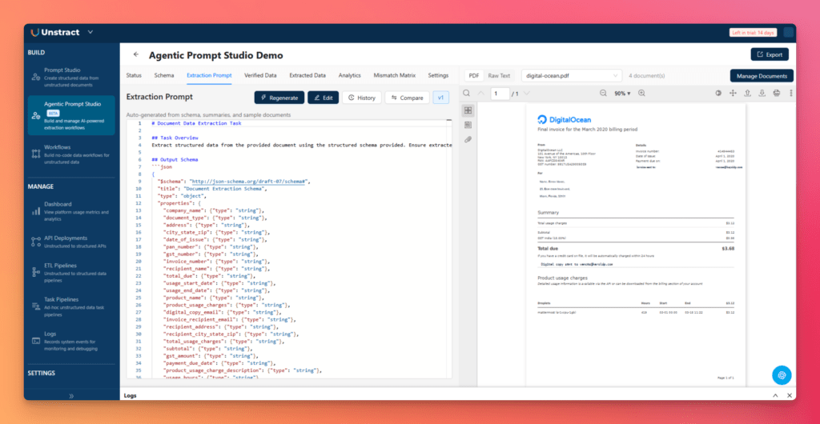Expand the Unstract organization dropdown chevron
Screen dimensions: 820x424
[x=90, y=33]
